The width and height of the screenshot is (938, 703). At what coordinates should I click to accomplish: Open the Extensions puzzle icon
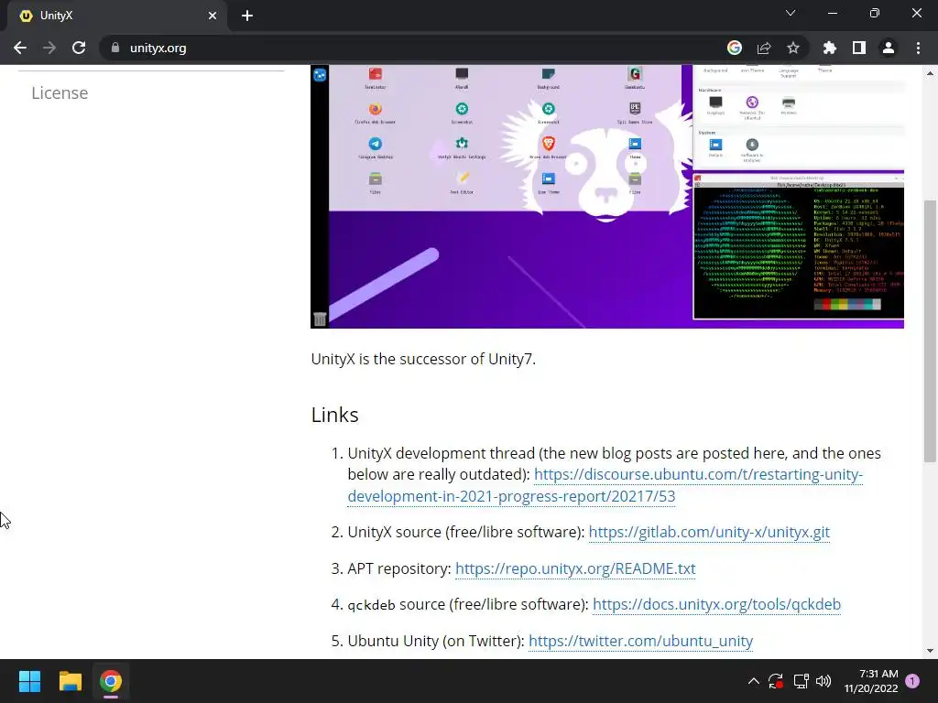coord(829,48)
